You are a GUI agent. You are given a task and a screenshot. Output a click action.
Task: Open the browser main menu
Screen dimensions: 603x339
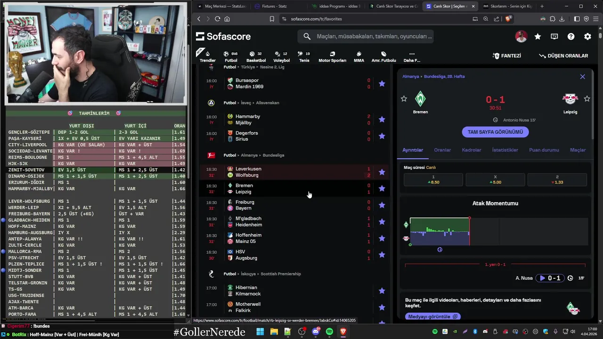(595, 19)
